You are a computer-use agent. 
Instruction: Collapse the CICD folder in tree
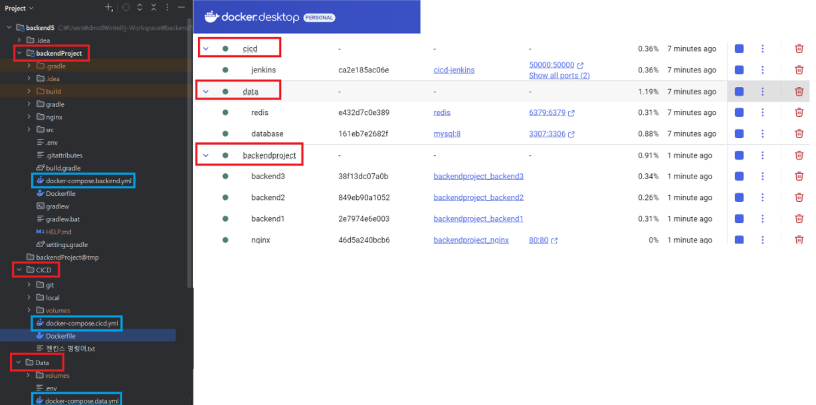19,270
